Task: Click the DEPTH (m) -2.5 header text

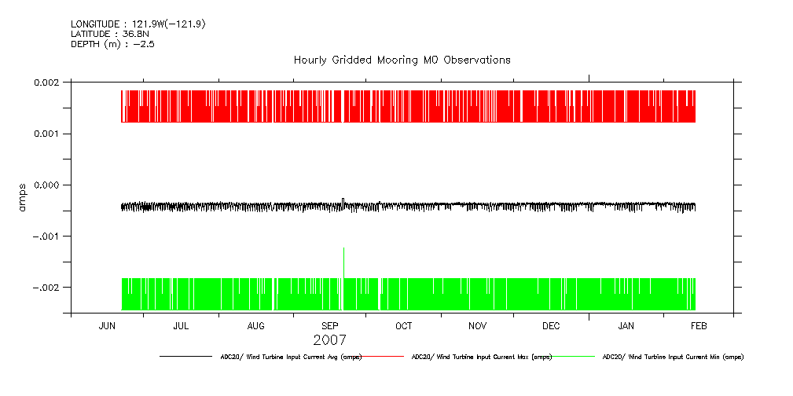Action: pos(112,44)
